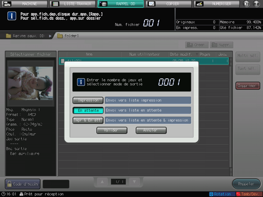This screenshot has height=197, width=263.
Task: Click the page indicator 1/1
Action: coord(118,182)
